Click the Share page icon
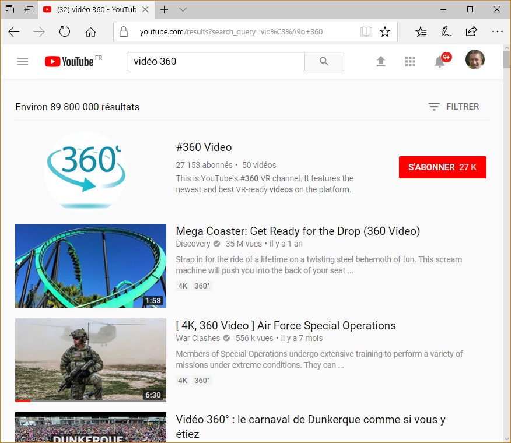Viewport: 511px width, 443px height. [x=471, y=31]
